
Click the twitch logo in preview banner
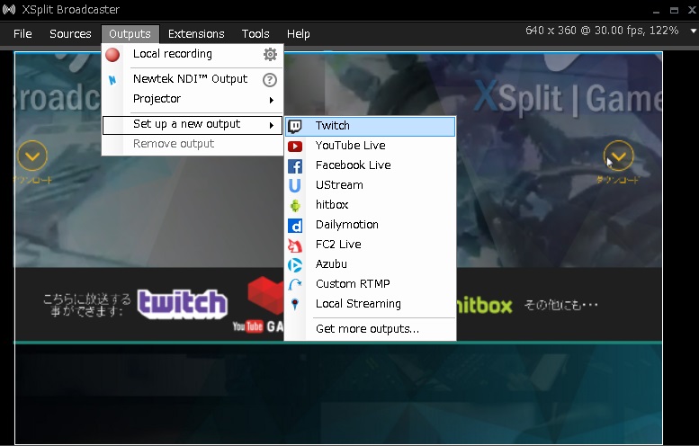[x=183, y=304]
